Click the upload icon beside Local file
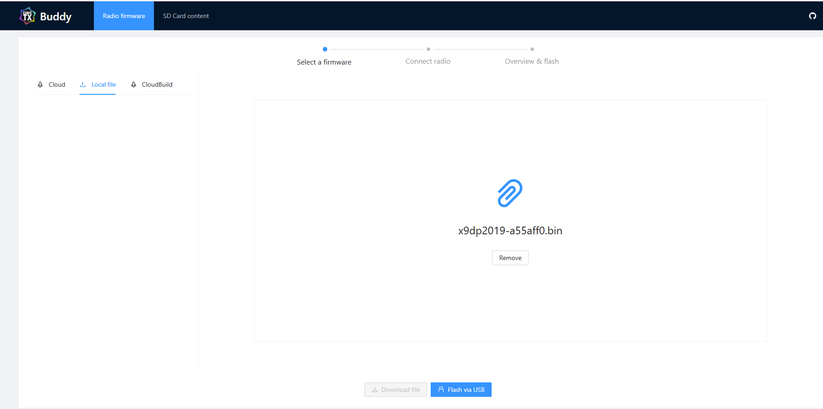 (83, 84)
